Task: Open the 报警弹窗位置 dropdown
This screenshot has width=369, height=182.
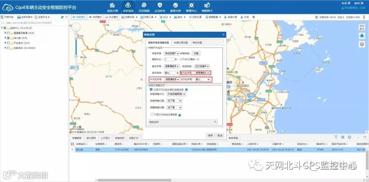Action: click(174, 101)
